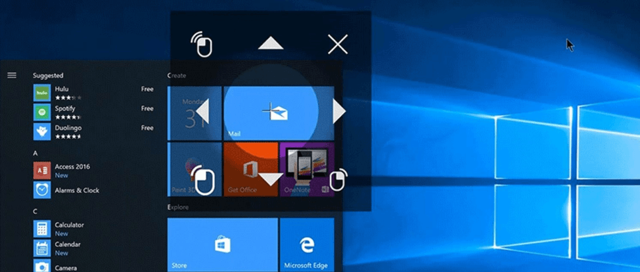Close the mouse control overlay with X
The width and height of the screenshot is (640, 272).
tap(338, 45)
